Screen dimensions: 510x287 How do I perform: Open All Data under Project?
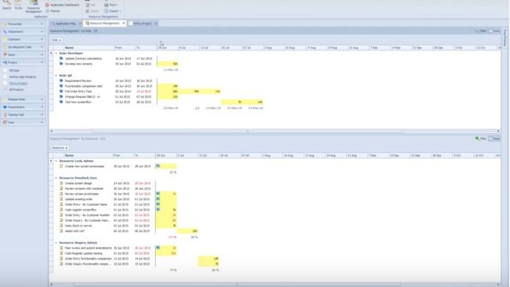[14, 70]
